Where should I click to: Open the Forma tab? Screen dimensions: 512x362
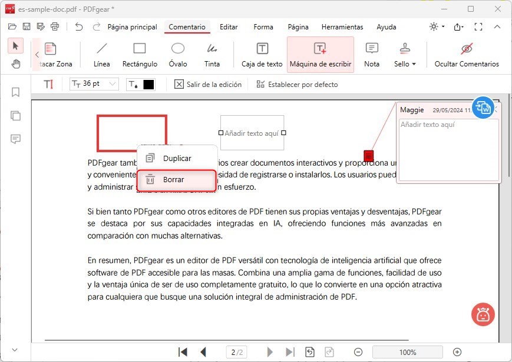(263, 27)
